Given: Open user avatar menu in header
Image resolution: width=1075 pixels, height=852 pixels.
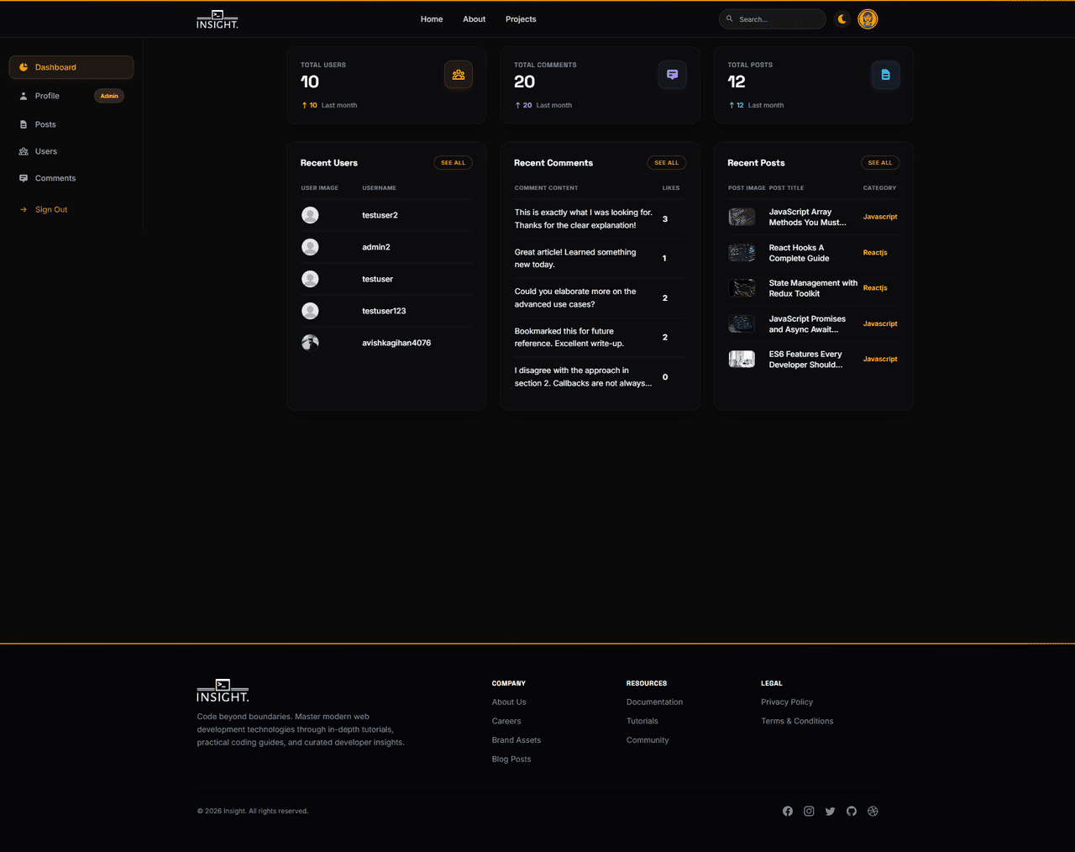Looking at the screenshot, I should (x=868, y=18).
